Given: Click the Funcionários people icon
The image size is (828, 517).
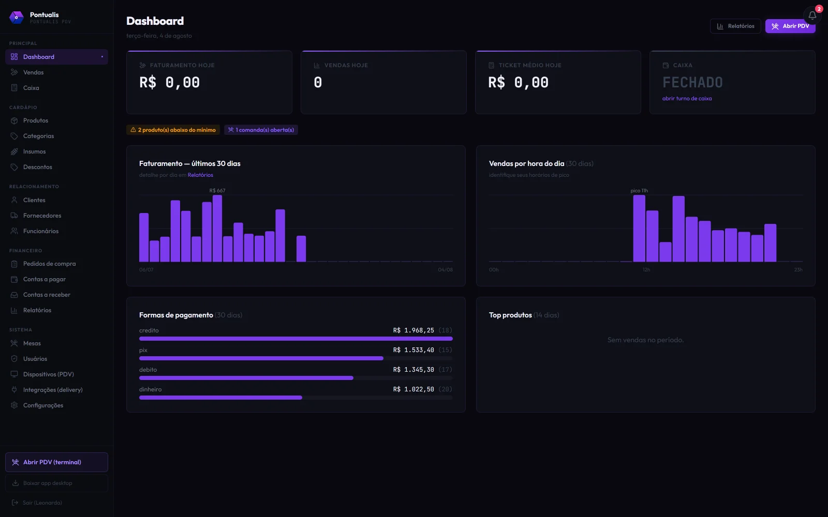Looking at the screenshot, I should (14, 231).
